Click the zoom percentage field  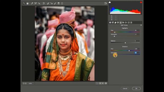point(30,84)
